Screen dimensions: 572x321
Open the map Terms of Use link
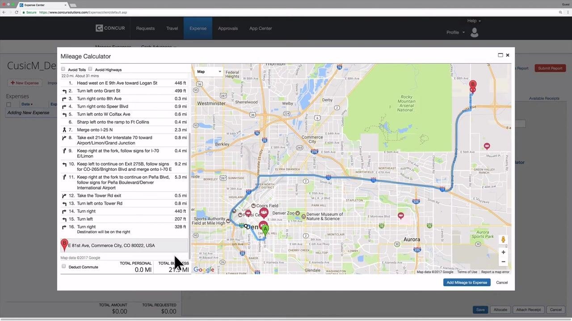point(467,272)
